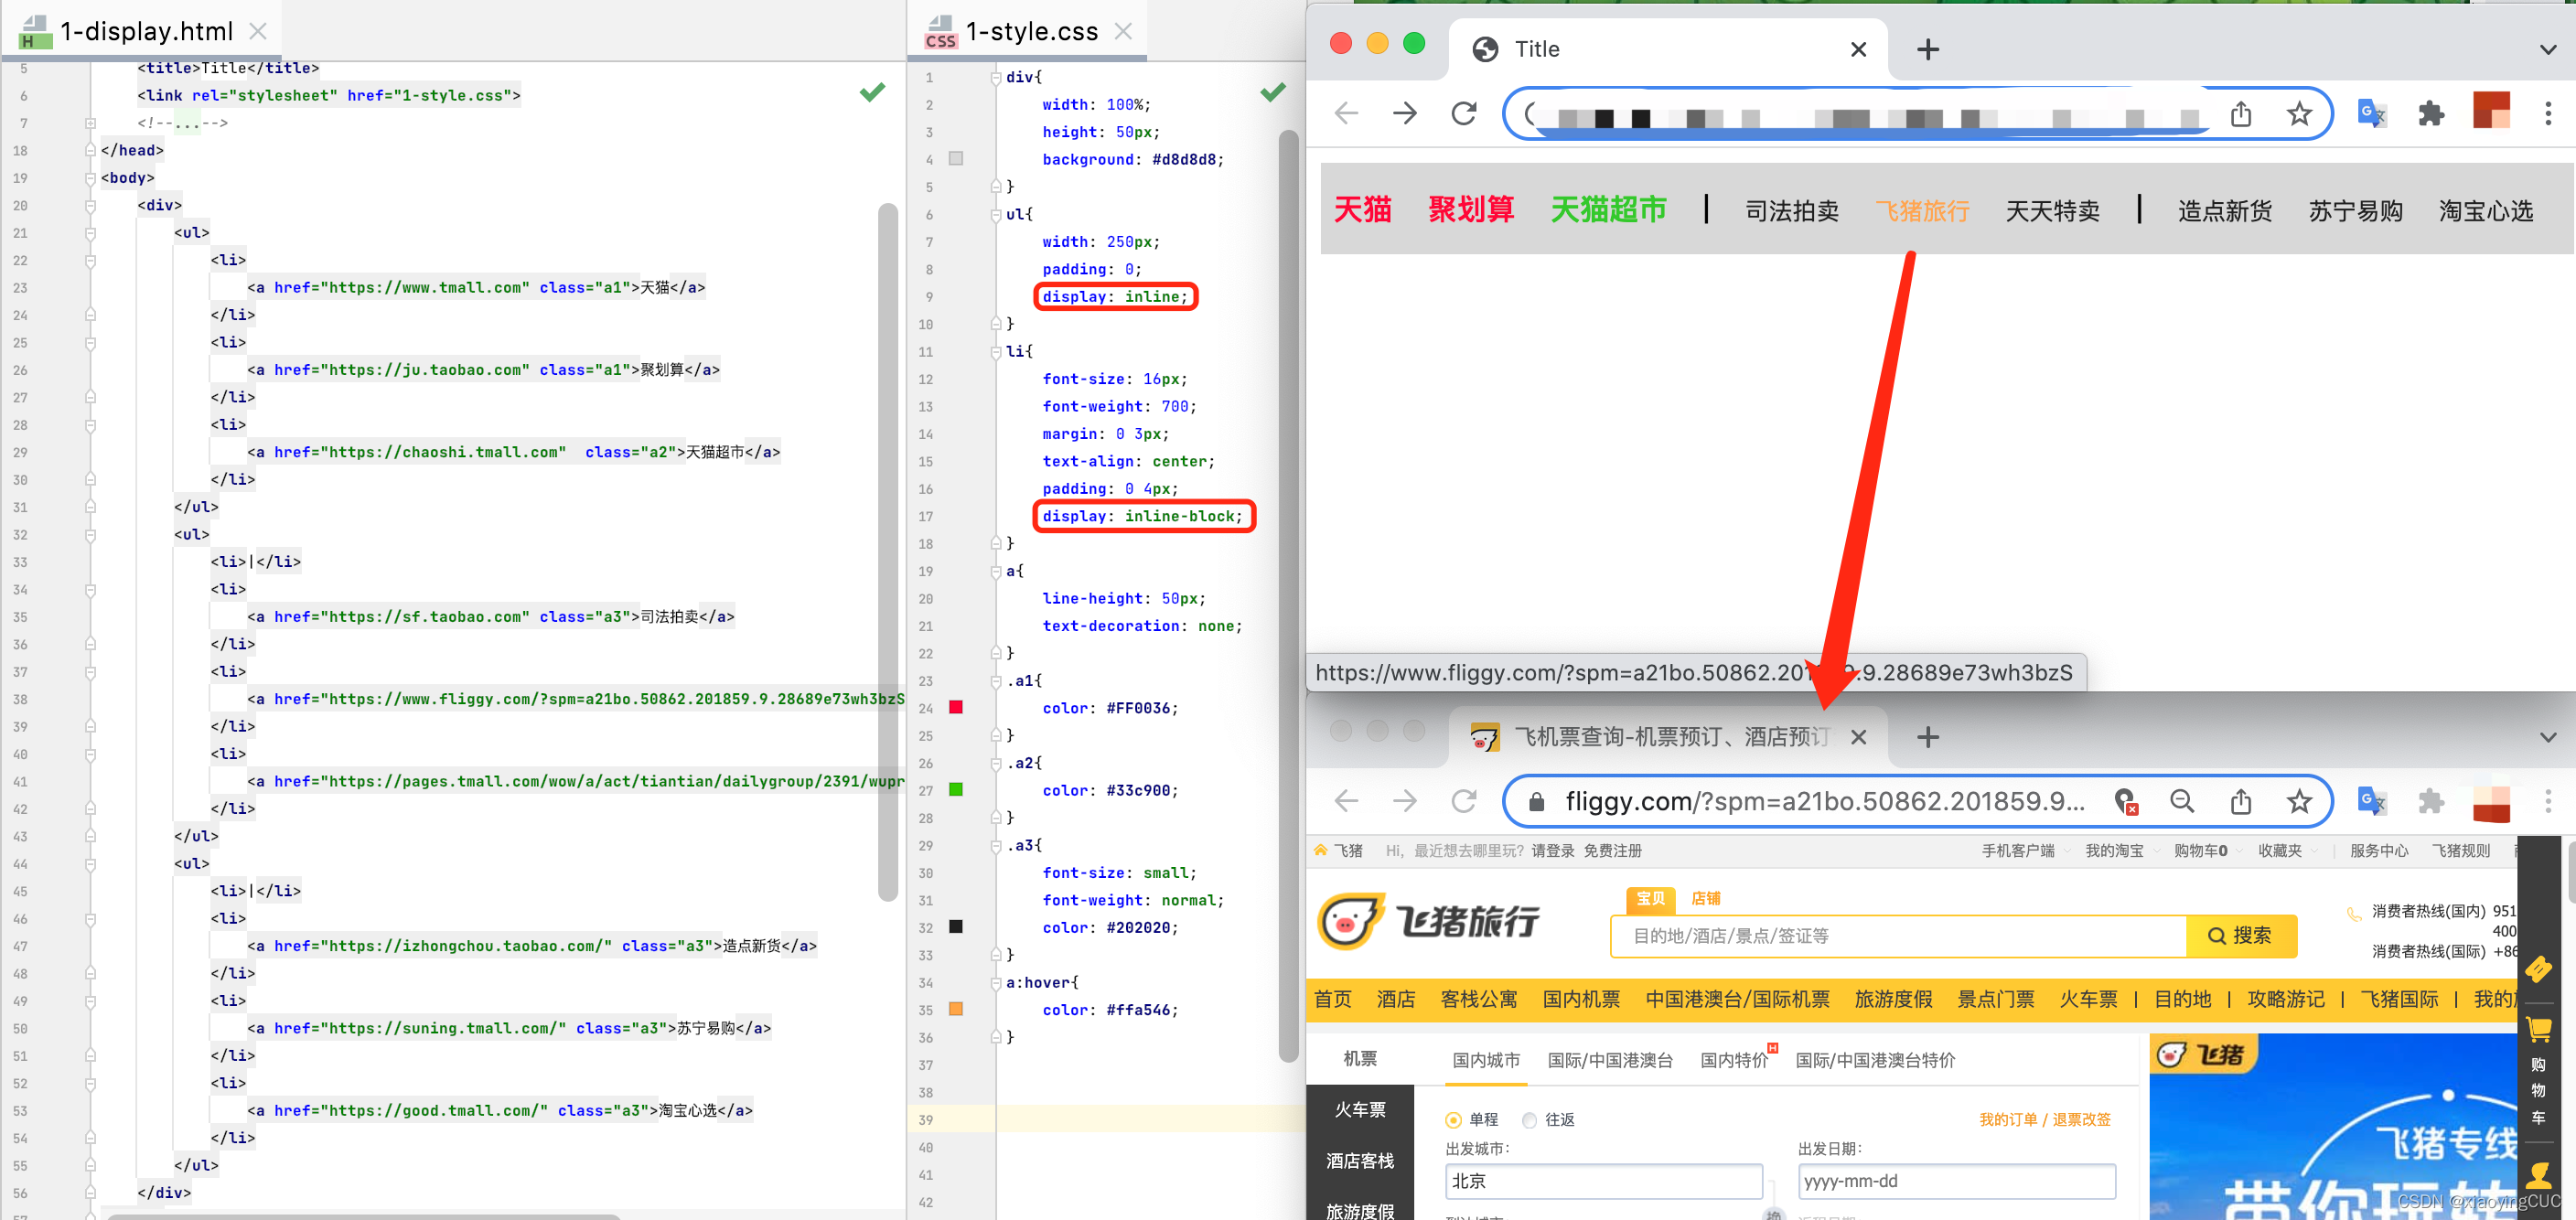Click the zoom magnifier in fliggy address bar
2576x1220 pixels.
(2182, 801)
